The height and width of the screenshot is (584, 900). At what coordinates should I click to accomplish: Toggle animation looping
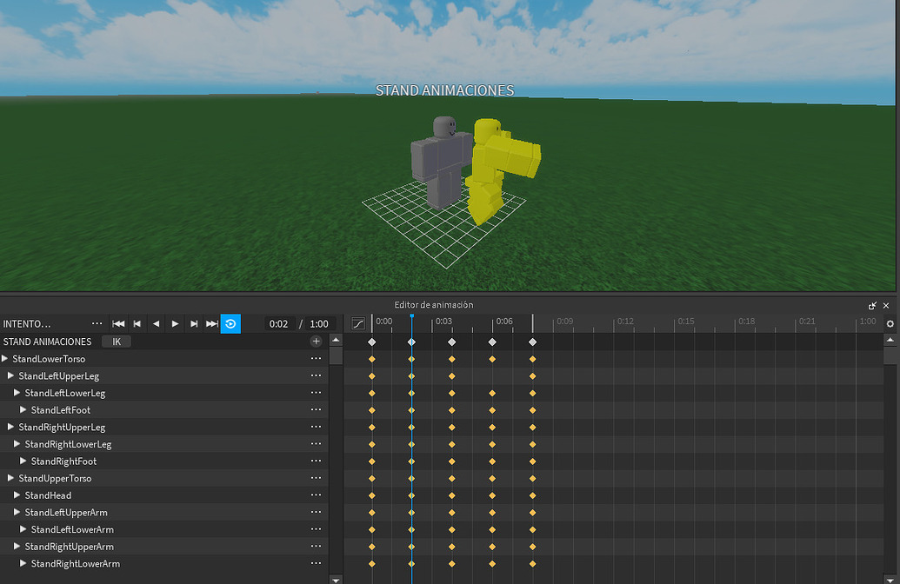click(x=230, y=323)
